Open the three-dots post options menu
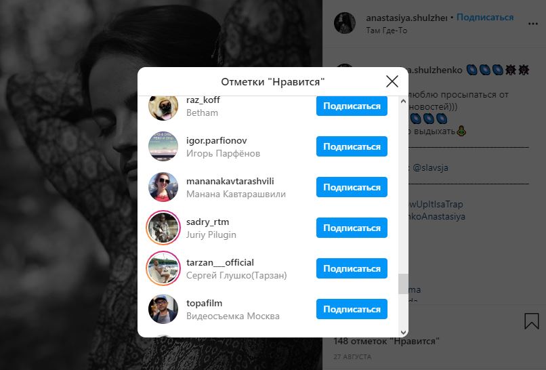Viewport: 546px width, 370px height. pos(532,24)
